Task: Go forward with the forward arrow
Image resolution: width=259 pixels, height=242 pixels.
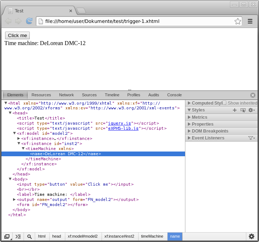Action: pos(18,21)
